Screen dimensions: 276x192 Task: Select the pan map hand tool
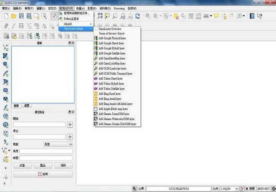54,16
